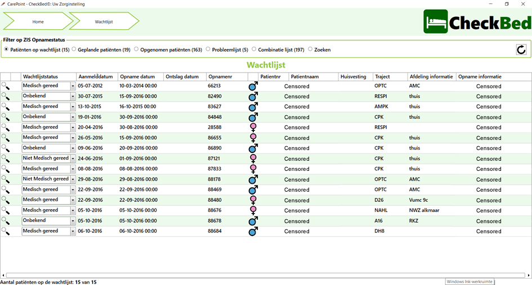Image resolution: width=532 pixels, height=285 pixels.
Task: Click female gender icon for admission 28588
Action: point(253,128)
